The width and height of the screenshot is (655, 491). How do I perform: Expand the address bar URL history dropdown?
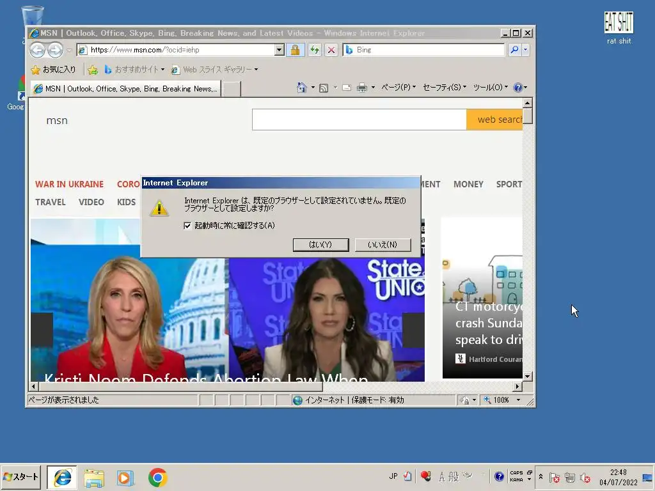(280, 50)
